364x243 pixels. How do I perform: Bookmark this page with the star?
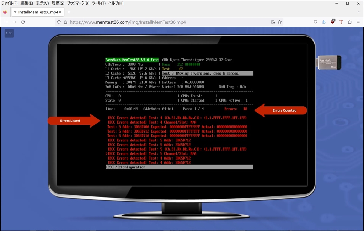click(279, 22)
